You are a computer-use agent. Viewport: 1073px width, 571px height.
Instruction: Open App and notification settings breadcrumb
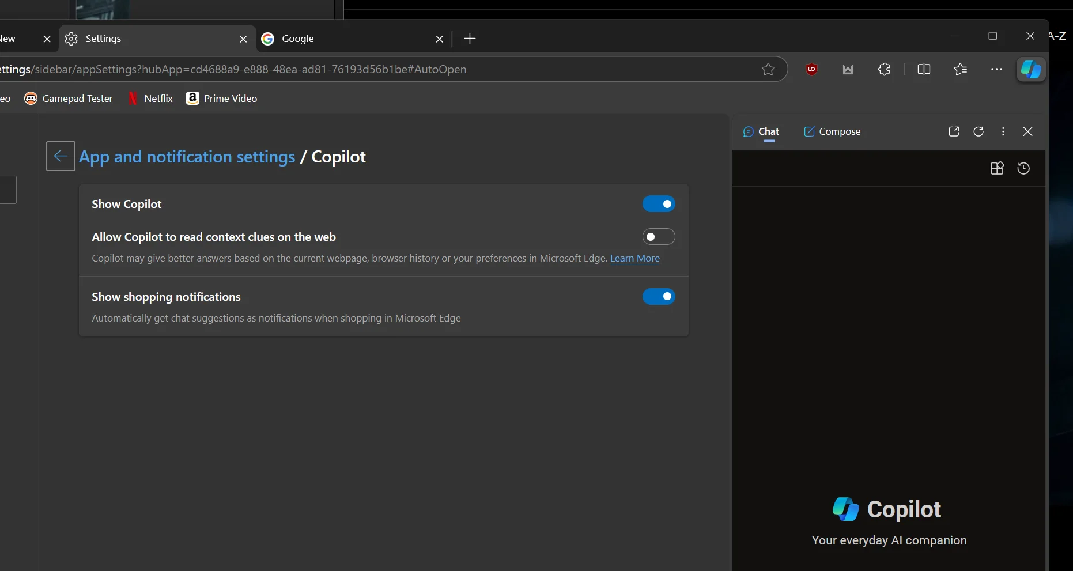[187, 157]
